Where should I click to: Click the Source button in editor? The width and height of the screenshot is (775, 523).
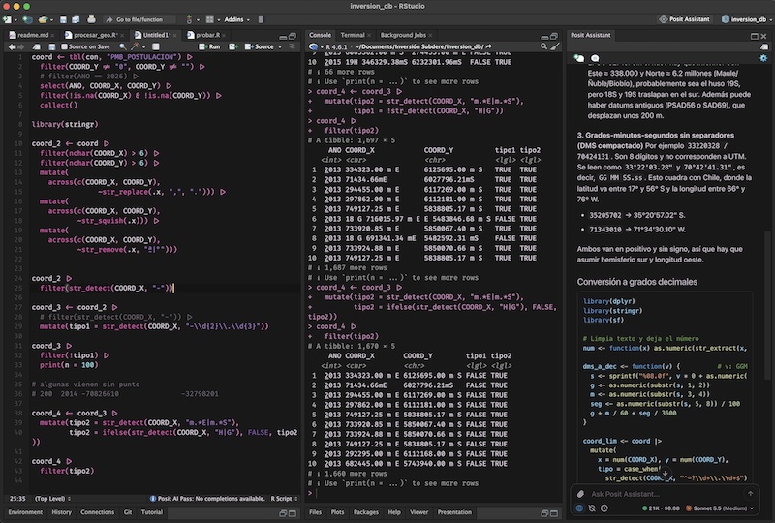tap(260, 46)
